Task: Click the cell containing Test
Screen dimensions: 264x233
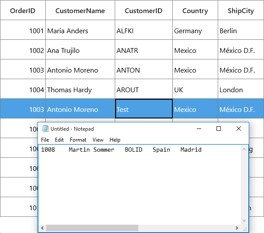Action: 144,108
